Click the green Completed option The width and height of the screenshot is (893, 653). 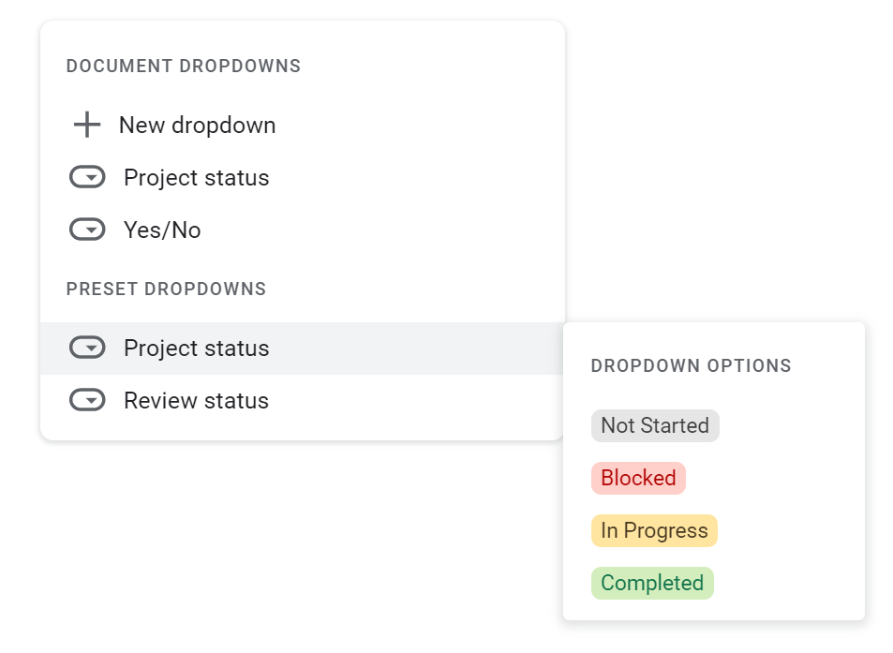click(652, 583)
